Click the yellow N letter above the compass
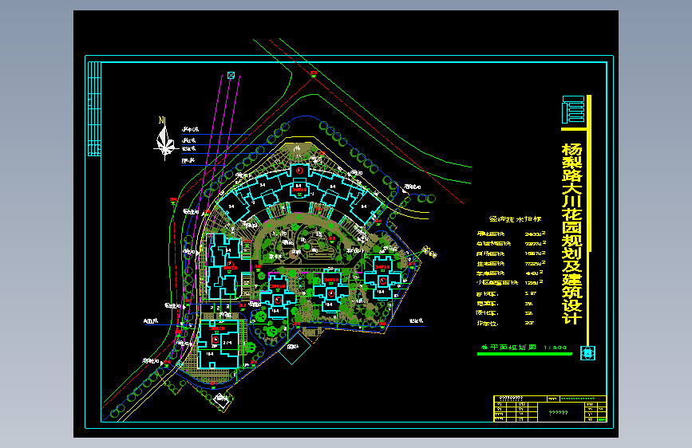Screen dimensions: 692x448 [161, 120]
